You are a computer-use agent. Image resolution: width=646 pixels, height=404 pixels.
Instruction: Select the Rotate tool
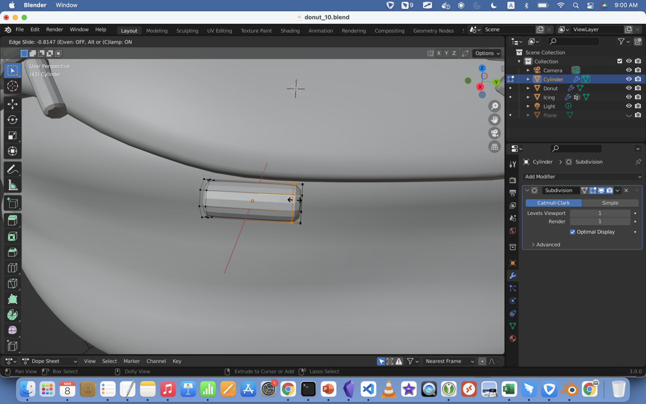tap(13, 120)
